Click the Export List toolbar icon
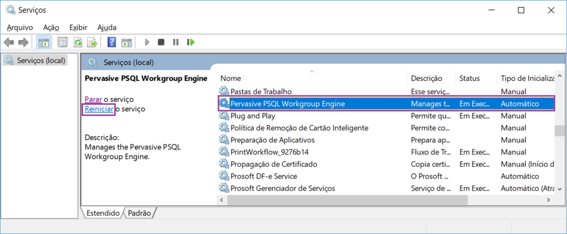567x234 pixels. click(x=92, y=42)
